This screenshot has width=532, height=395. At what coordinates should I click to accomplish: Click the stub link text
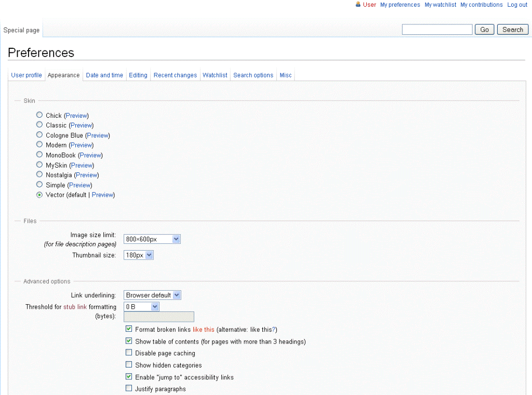click(75, 307)
